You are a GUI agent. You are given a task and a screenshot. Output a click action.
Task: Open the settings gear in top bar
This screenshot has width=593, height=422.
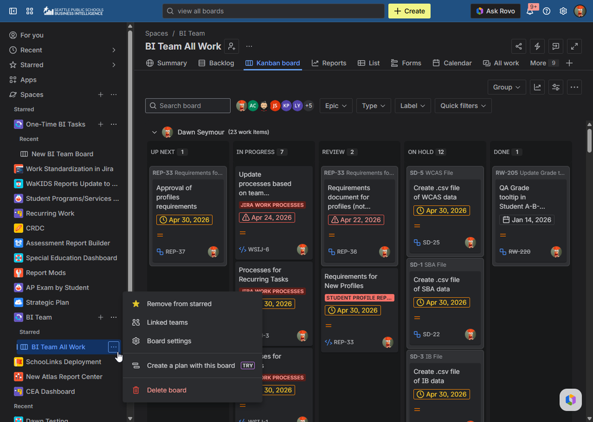[x=563, y=11]
